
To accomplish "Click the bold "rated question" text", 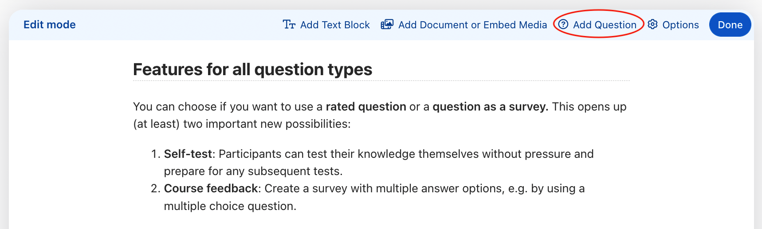I will pyautogui.click(x=366, y=107).
